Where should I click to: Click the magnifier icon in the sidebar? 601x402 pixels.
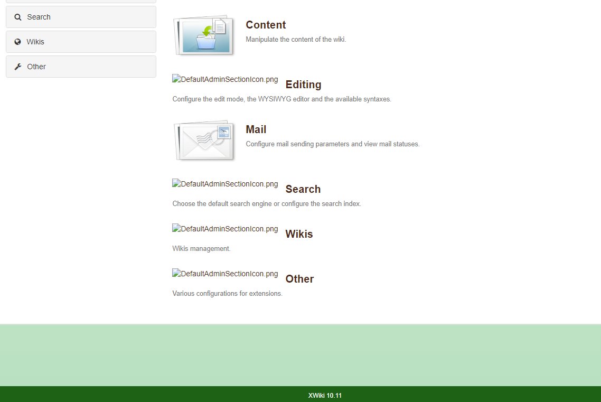pos(17,17)
